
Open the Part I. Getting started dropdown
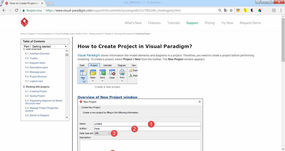pyautogui.click(x=45, y=47)
